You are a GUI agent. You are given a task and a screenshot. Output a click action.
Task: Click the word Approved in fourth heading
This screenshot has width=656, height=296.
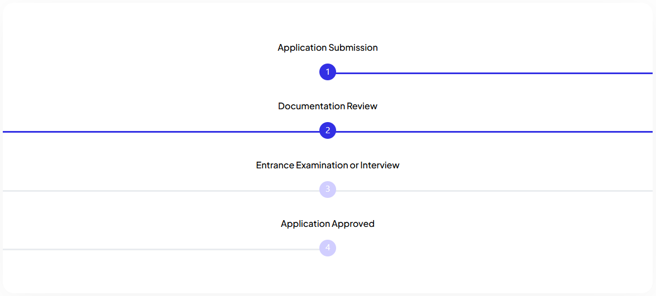353,224
